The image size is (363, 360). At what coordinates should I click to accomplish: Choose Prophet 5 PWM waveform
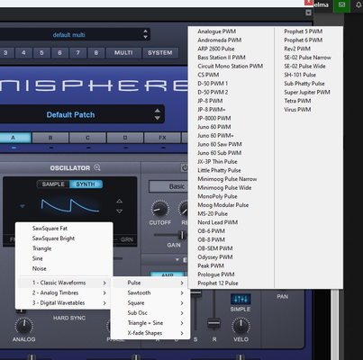(304, 31)
